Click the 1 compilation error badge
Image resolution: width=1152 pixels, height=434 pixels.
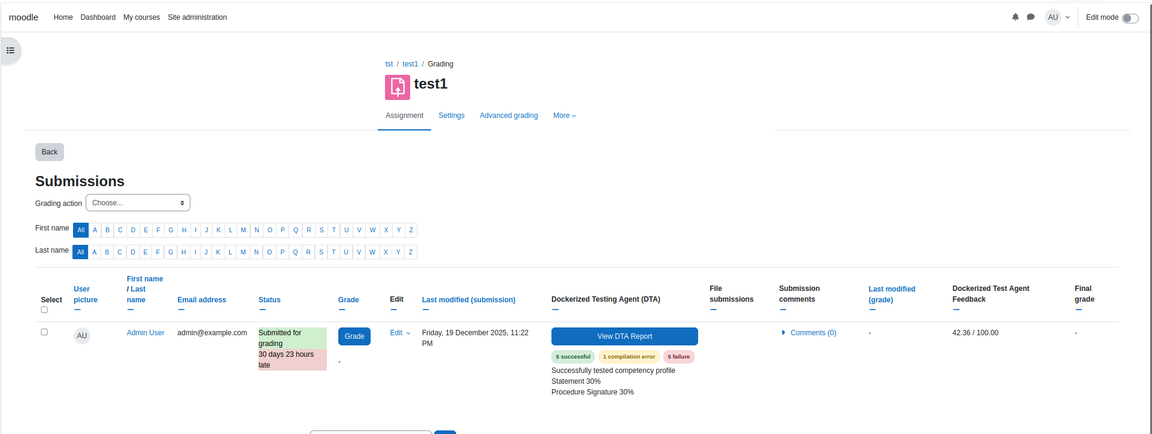coord(629,357)
